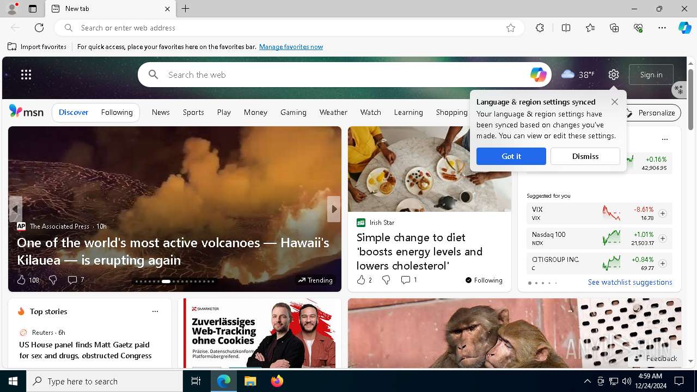Open See watchlist suggestions link
Image resolution: width=697 pixels, height=392 pixels.
pos(630,282)
